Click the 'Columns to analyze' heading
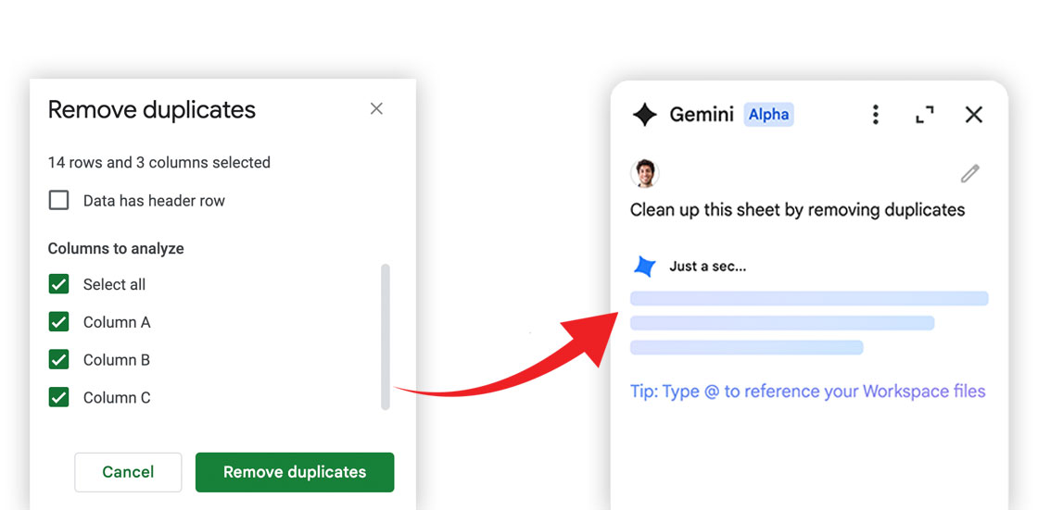 [x=116, y=249]
